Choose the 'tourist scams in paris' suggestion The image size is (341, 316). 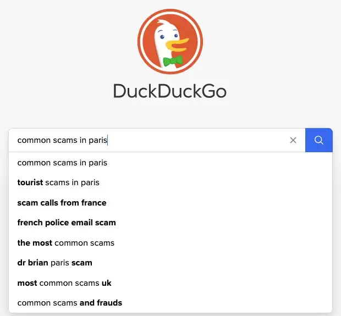click(x=170, y=182)
